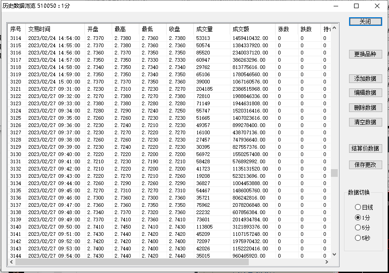Viewport: 389px width, 273px height.
Task: Select row 3121 in the table
Action: pos(91,89)
